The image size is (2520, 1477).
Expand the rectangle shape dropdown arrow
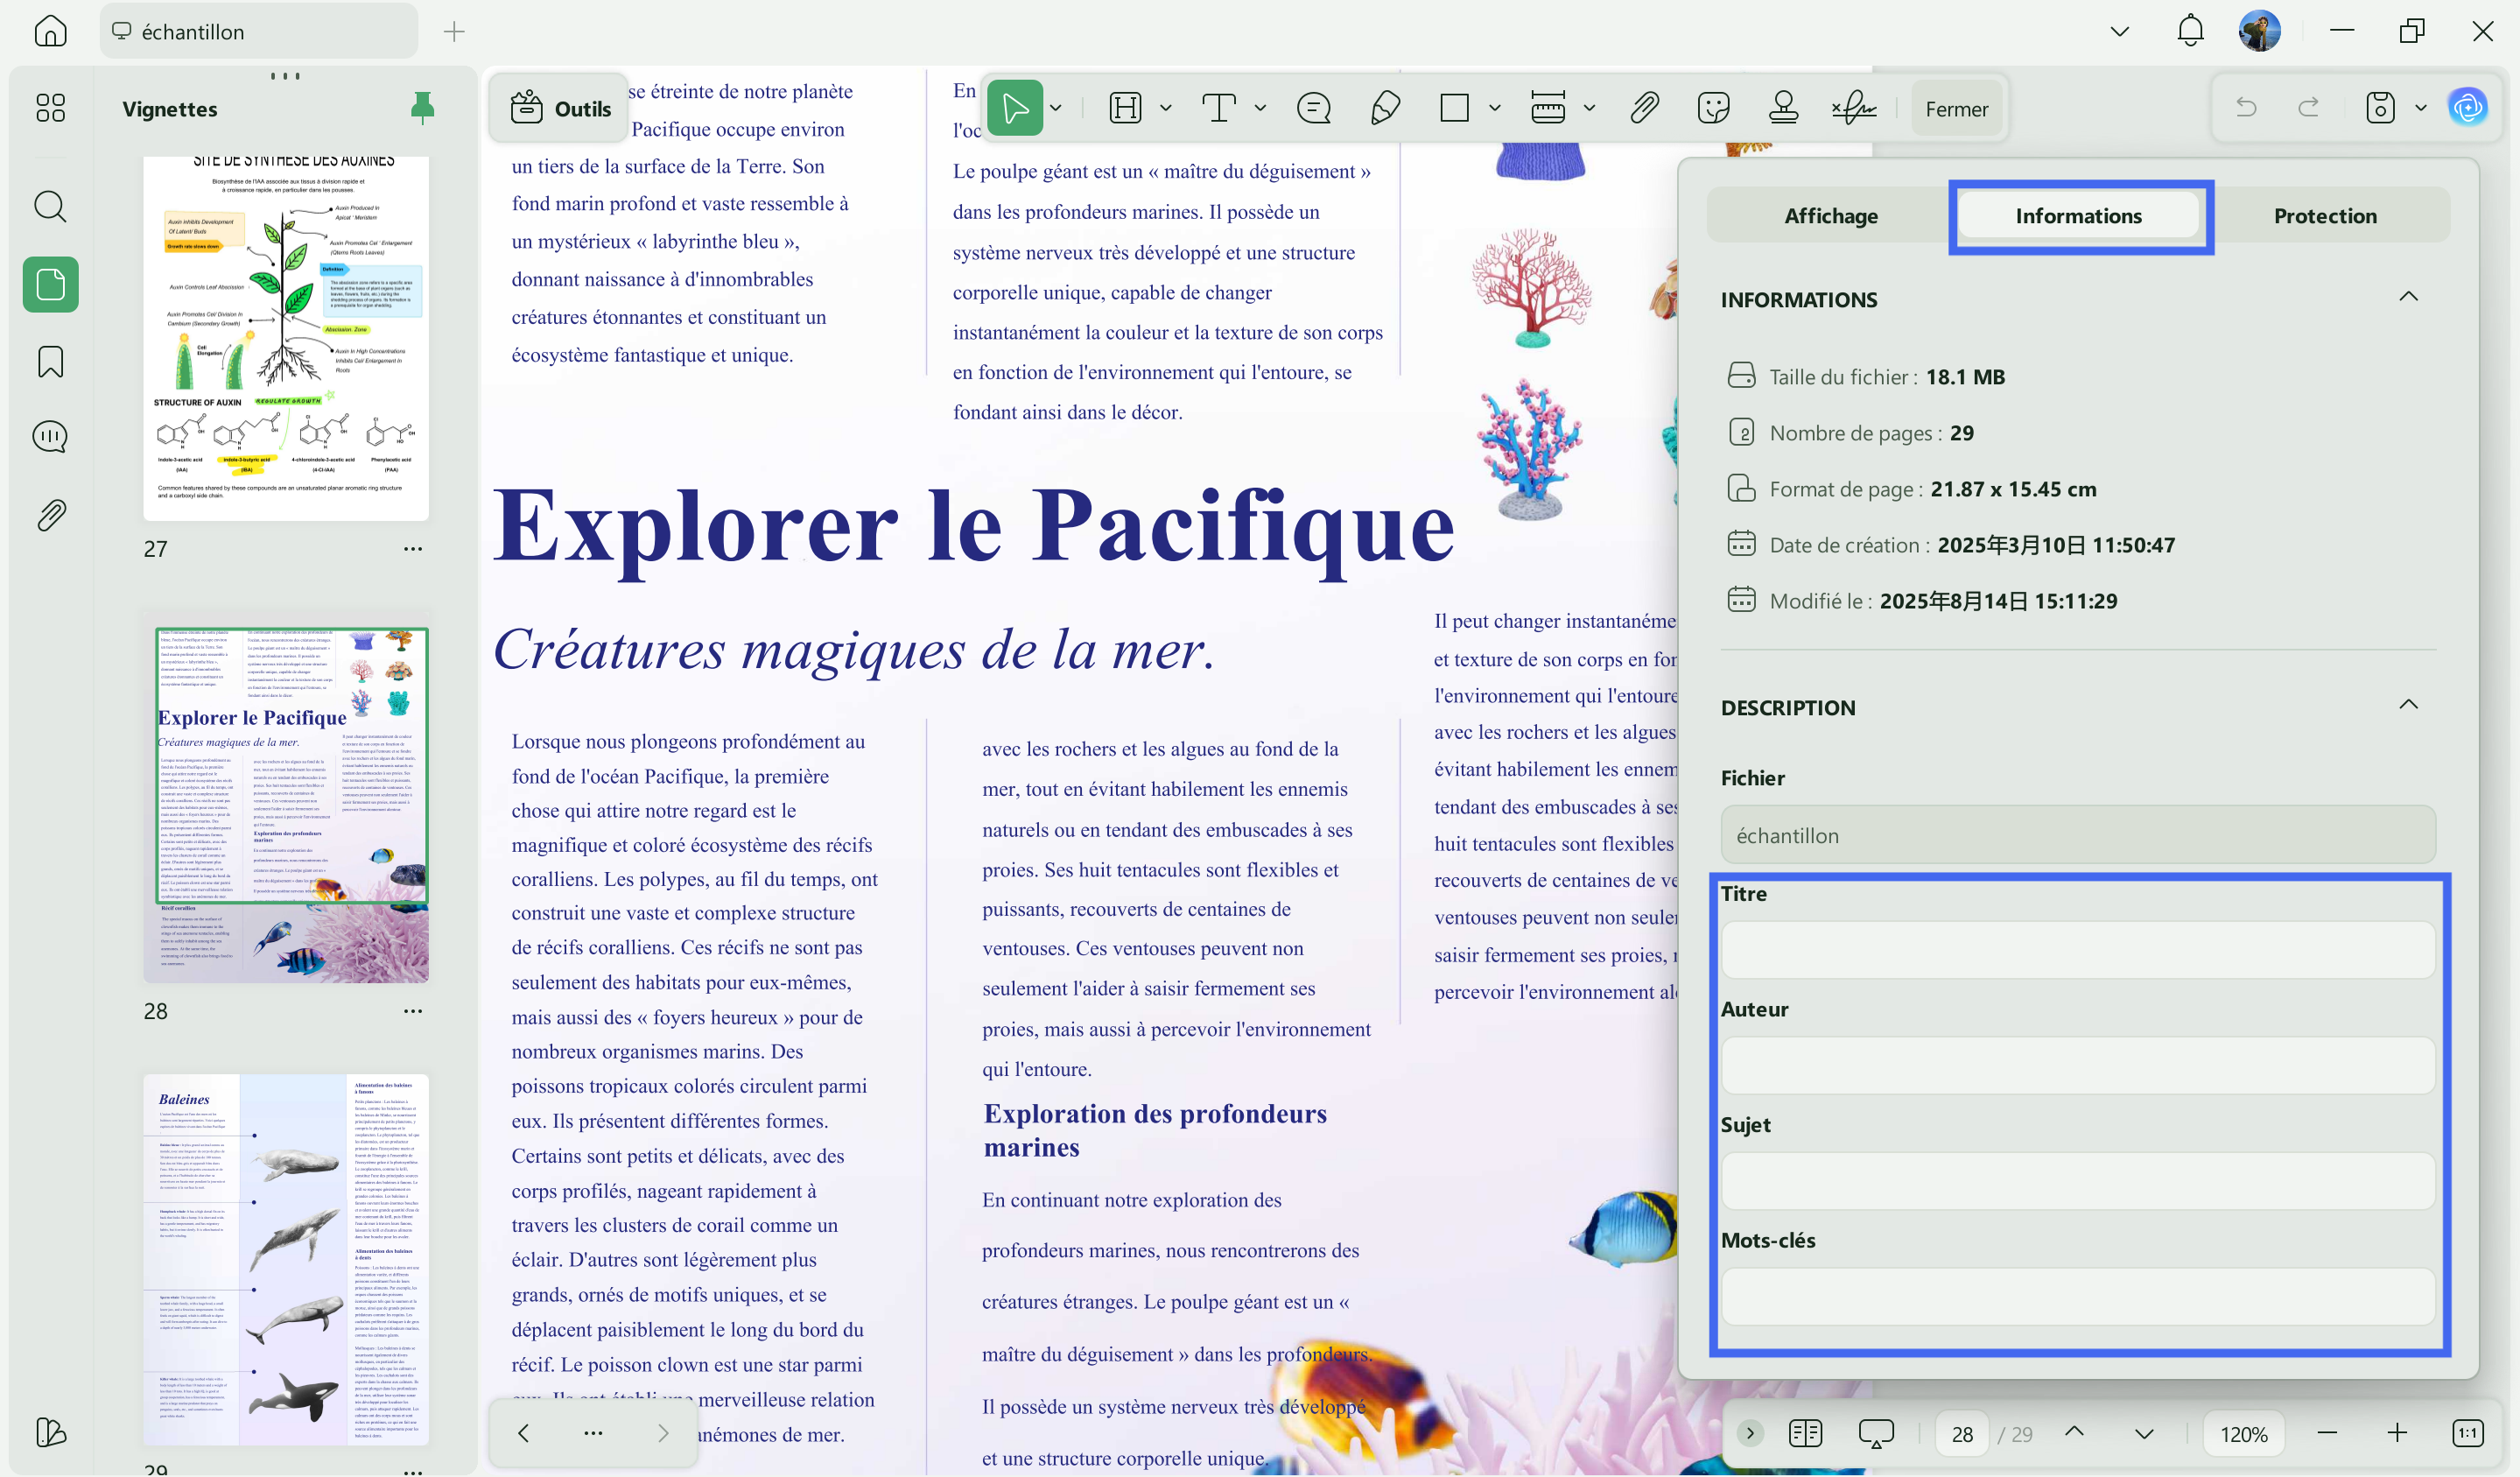pyautogui.click(x=1494, y=108)
